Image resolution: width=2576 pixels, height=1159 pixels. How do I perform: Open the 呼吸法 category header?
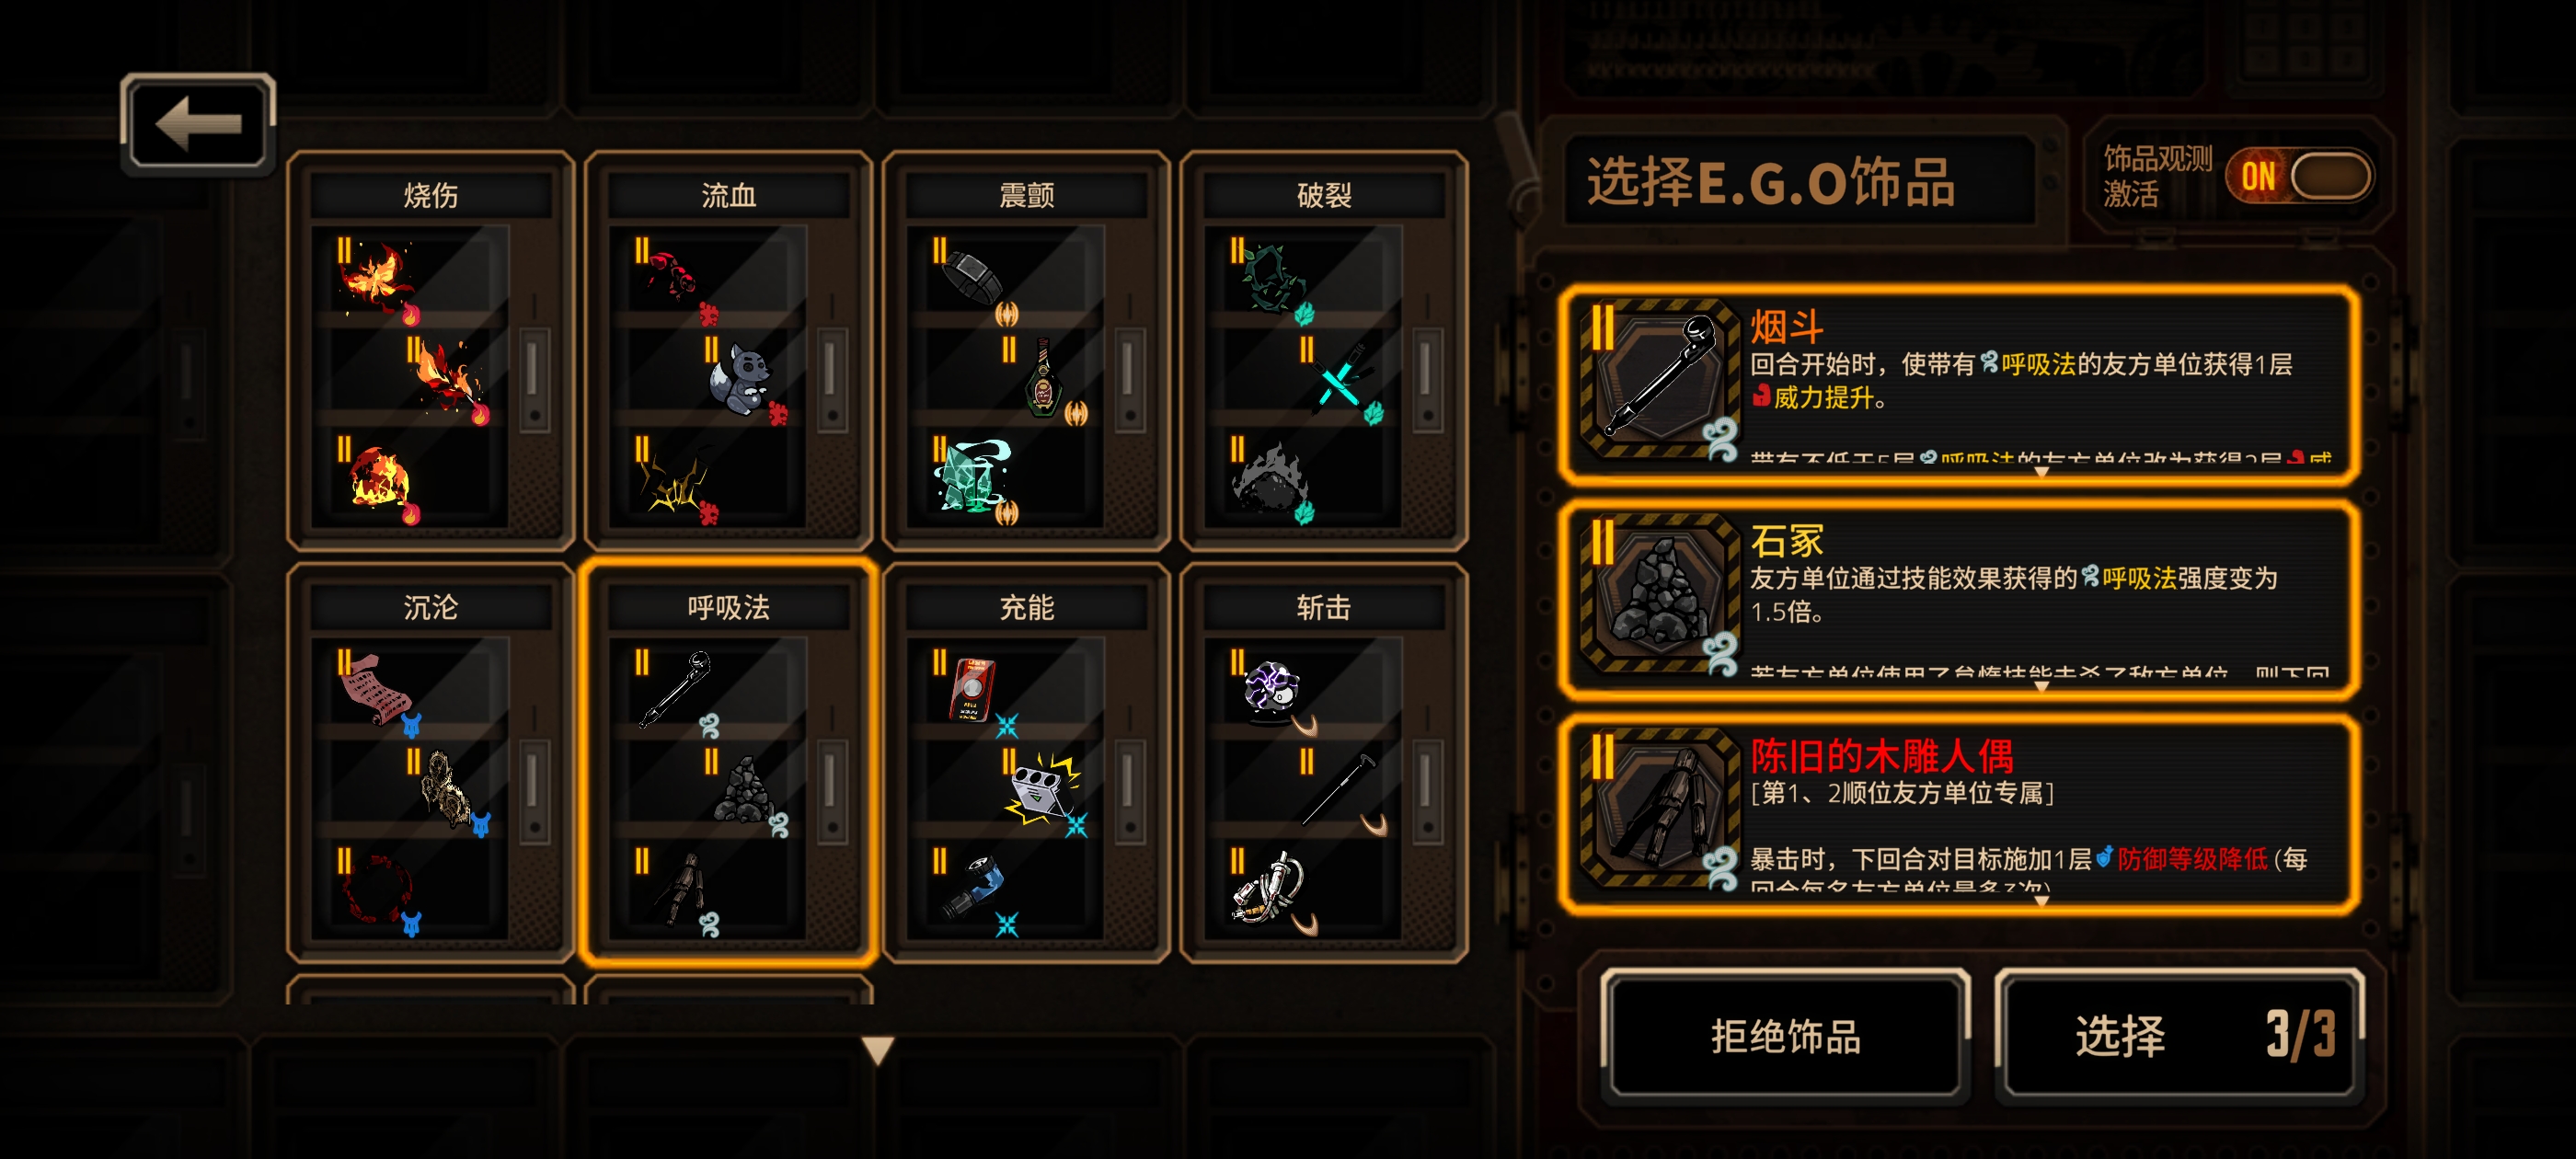[728, 607]
